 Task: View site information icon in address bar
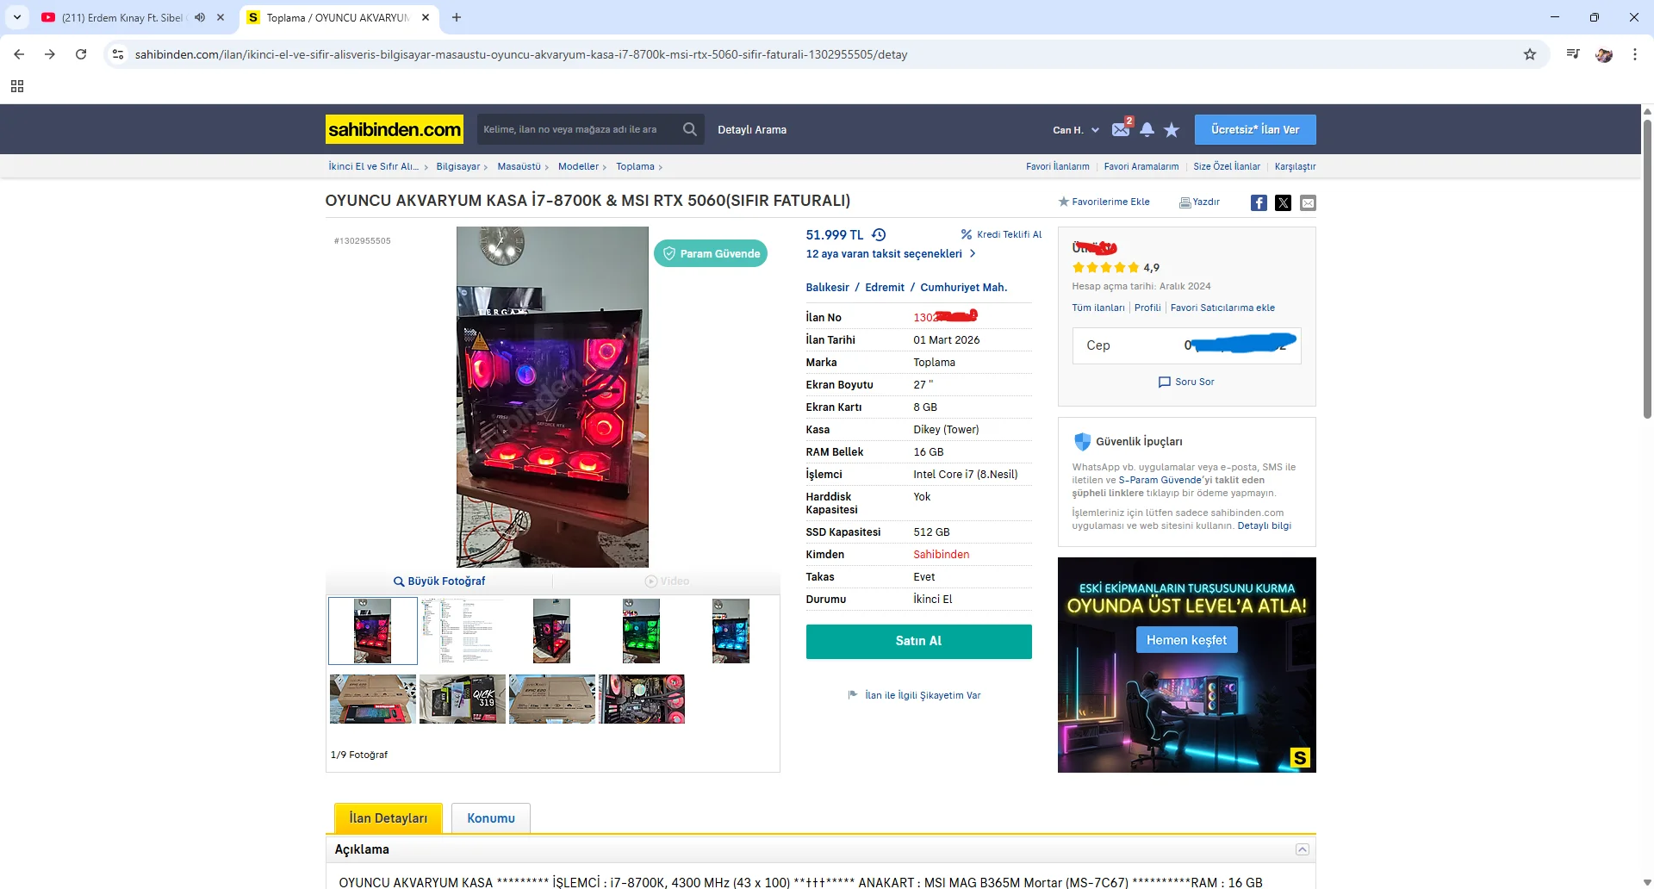coord(118,54)
